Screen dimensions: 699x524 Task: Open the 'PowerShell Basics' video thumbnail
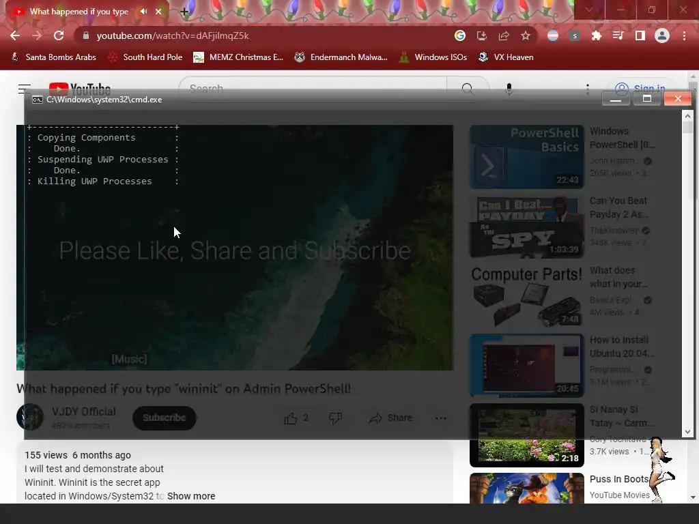point(526,157)
